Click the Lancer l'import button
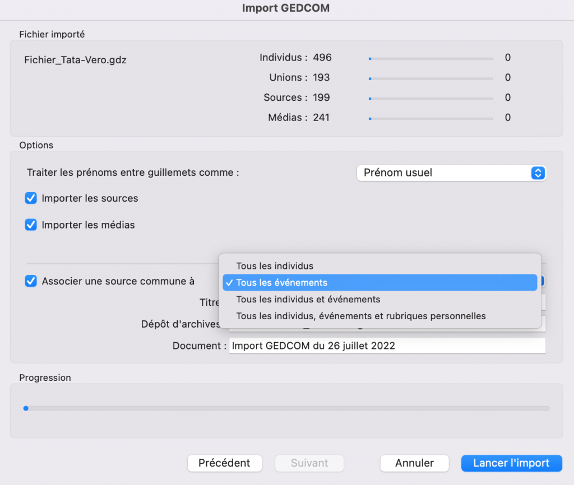Viewport: 574px width, 485px height. [511, 463]
